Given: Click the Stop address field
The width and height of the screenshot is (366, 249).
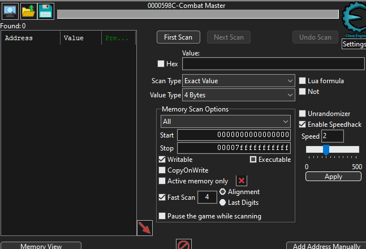Looking at the screenshot, I should pos(234,148).
